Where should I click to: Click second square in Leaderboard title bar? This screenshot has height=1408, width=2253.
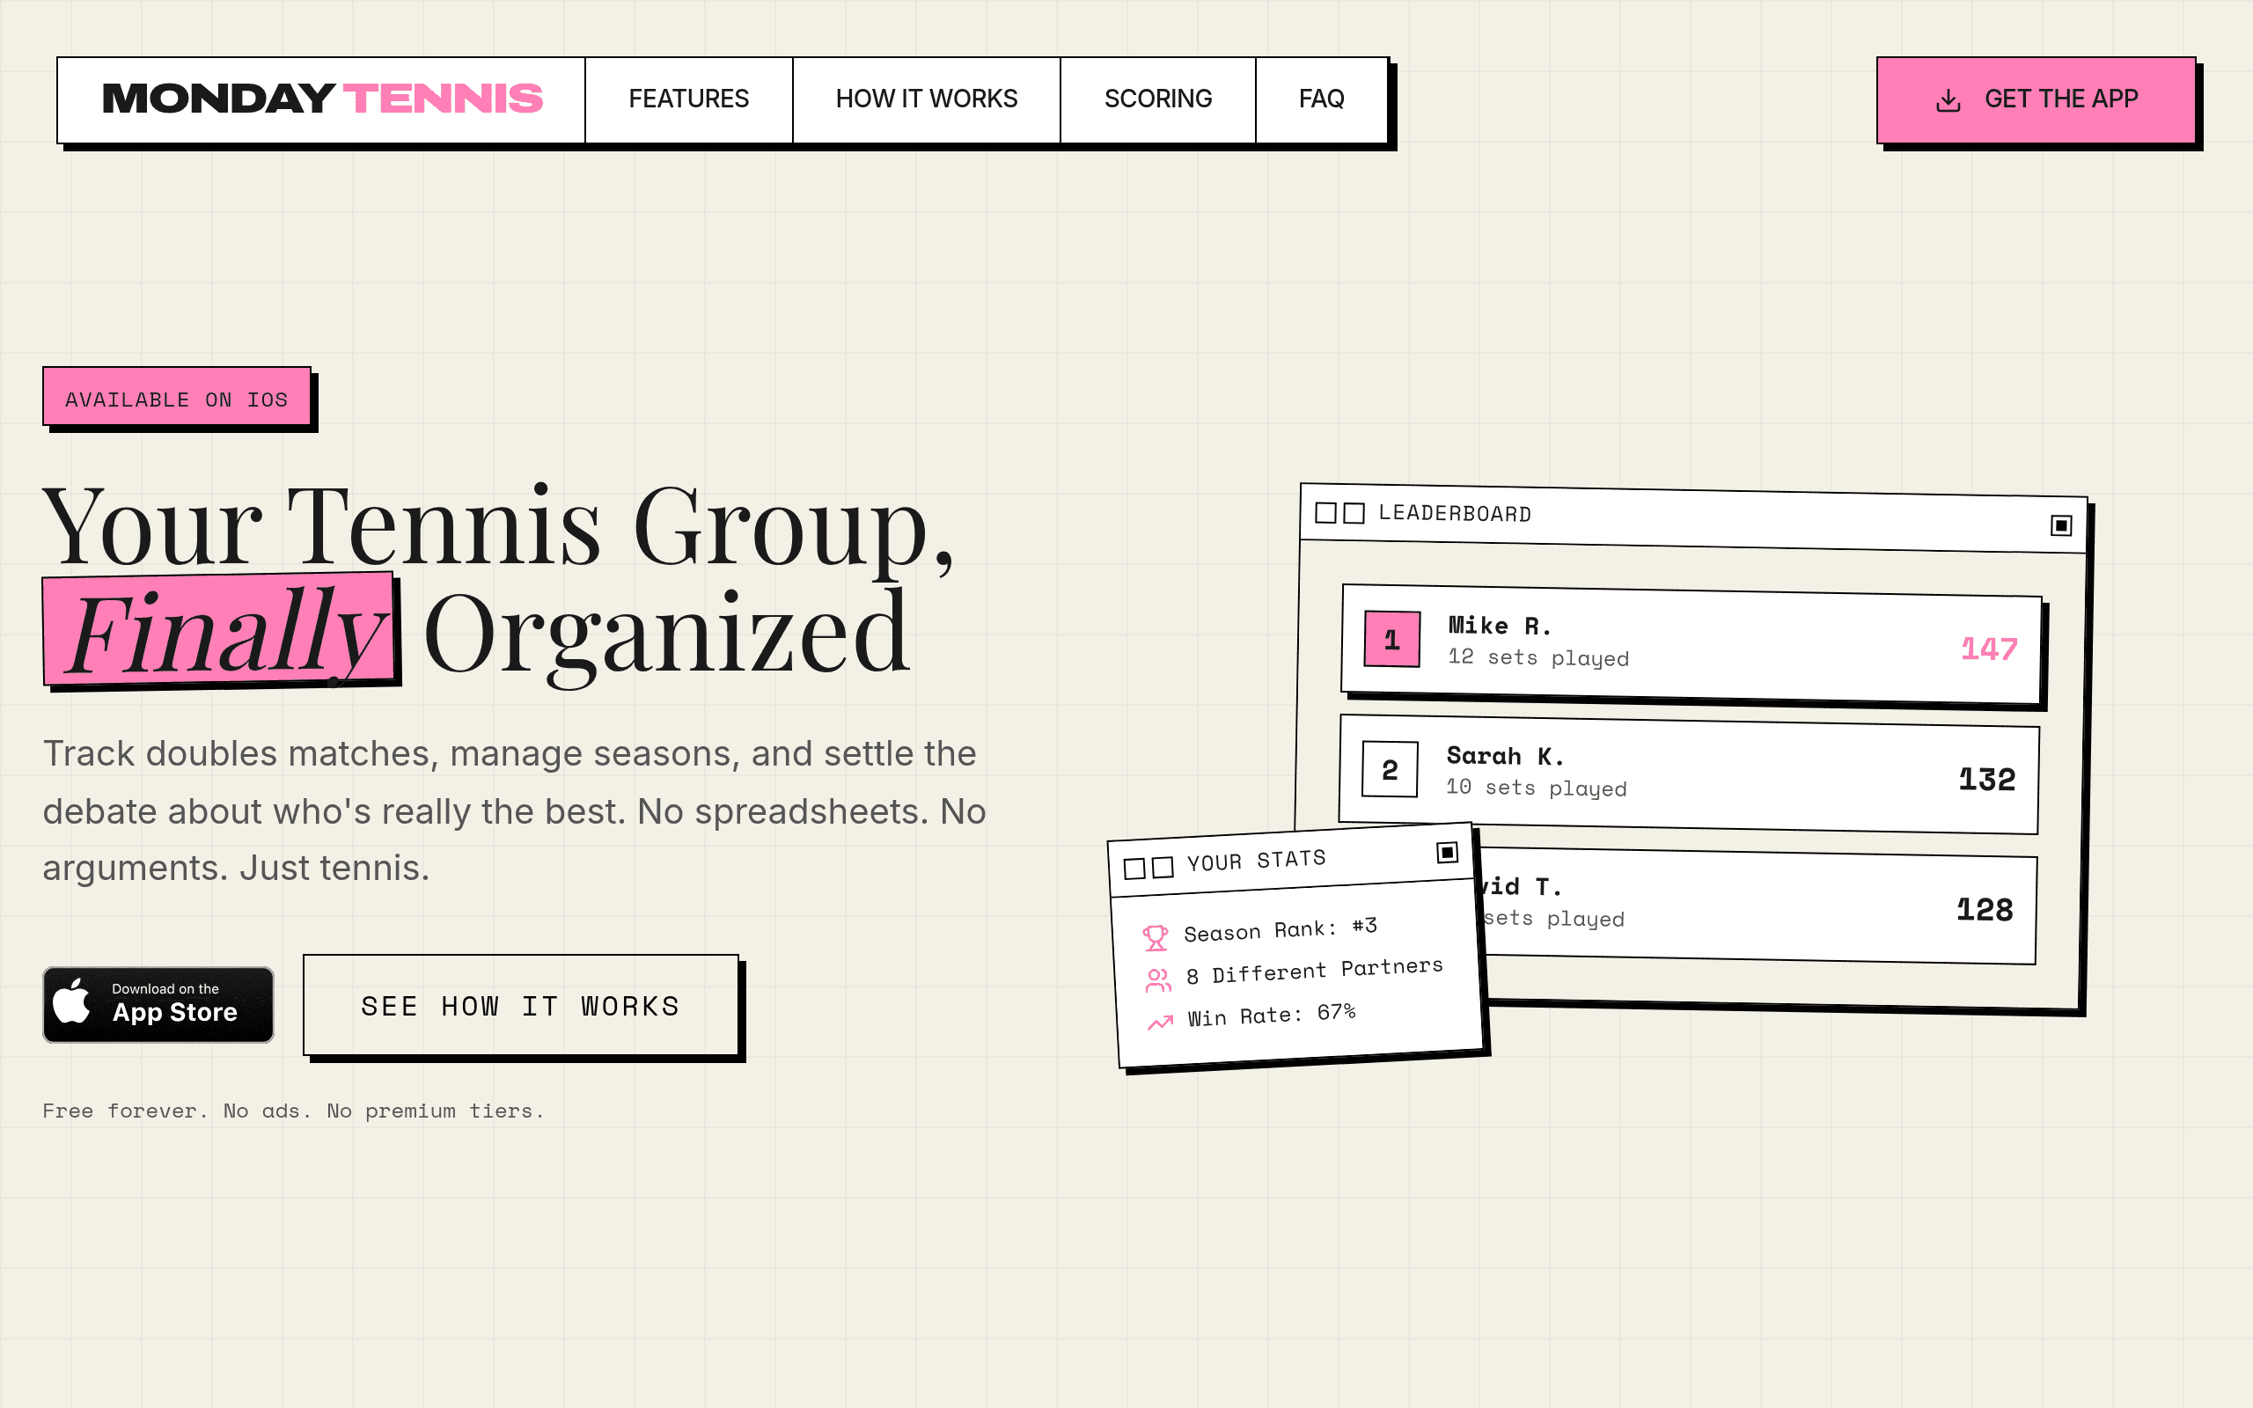[1354, 513]
